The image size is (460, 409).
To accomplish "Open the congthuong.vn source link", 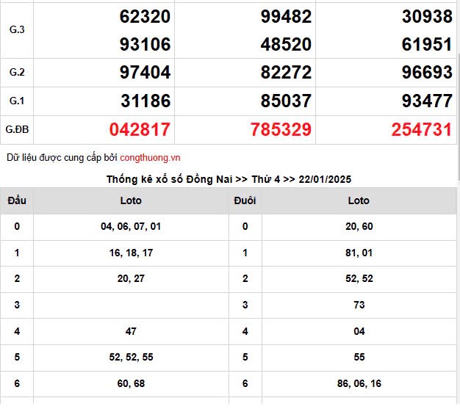I will (x=150, y=157).
